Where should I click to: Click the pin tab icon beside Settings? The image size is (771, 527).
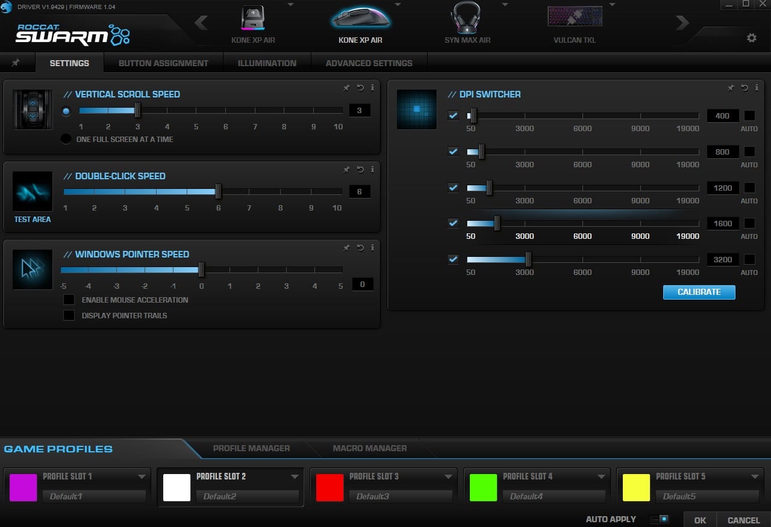click(x=16, y=63)
